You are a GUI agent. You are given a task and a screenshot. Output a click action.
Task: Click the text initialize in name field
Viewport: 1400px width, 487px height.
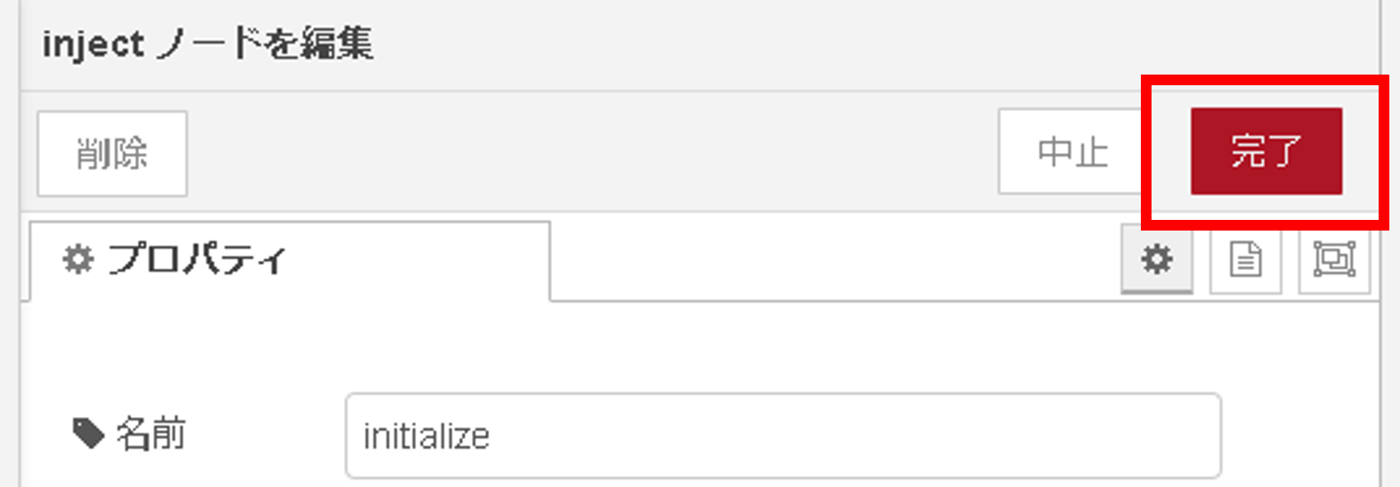tap(426, 437)
